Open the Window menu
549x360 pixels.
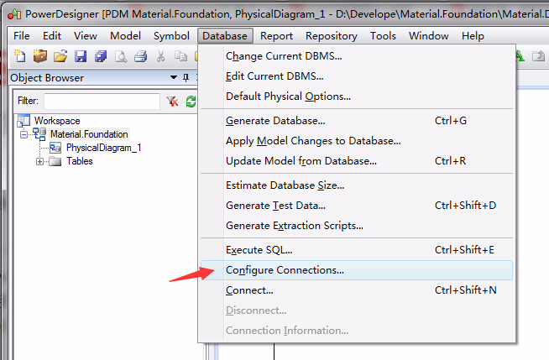[429, 36]
